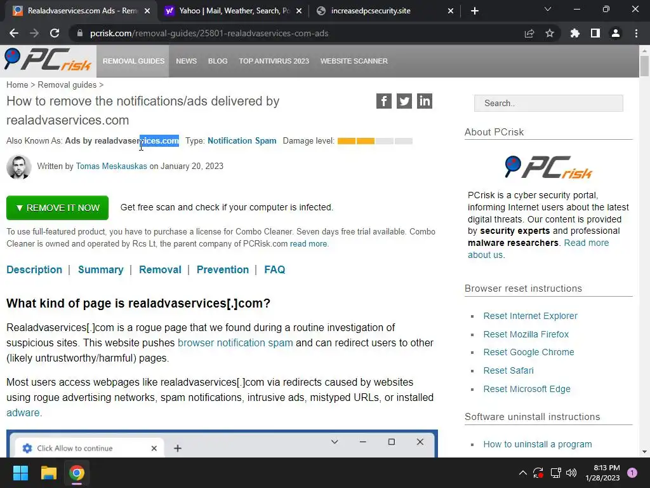650x488 pixels.
Task: Open the Extensions puzzle icon
Action: pyautogui.click(x=575, y=33)
